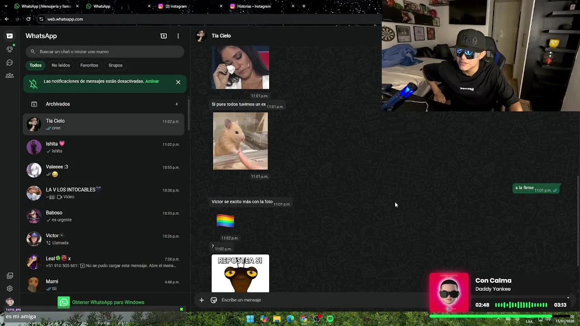Image resolution: width=580 pixels, height=326 pixels.
Task: Open the three-dot menu above chat list
Action: coord(178,36)
